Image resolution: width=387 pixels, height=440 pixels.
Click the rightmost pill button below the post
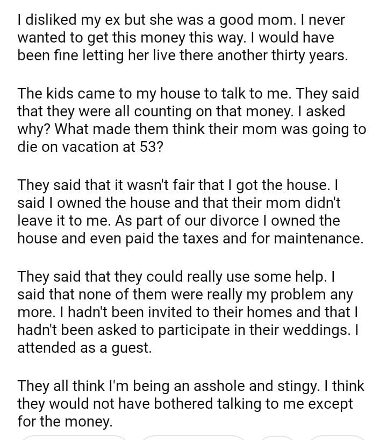click(x=339, y=437)
